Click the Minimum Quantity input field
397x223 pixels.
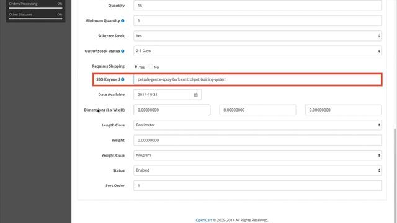[257, 20]
